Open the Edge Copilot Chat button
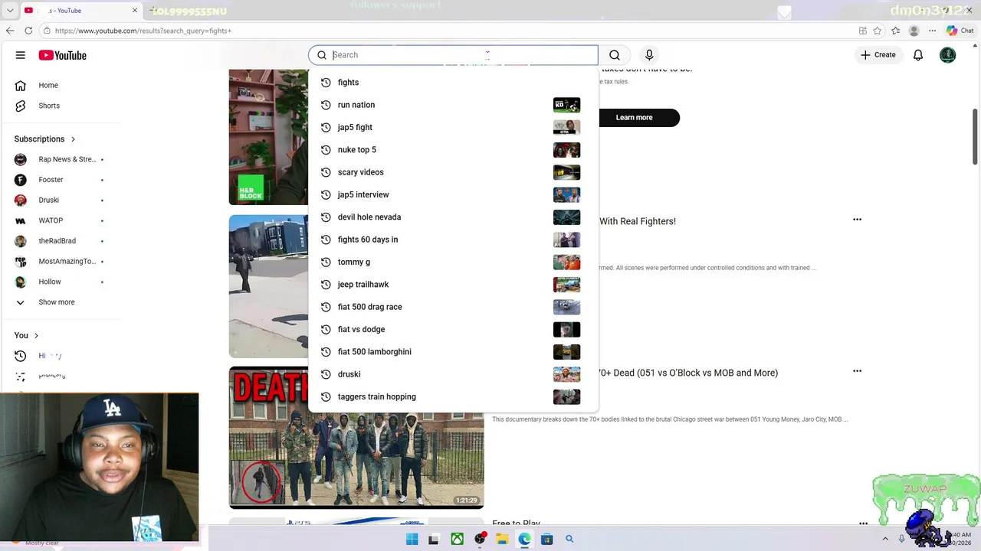 point(960,31)
